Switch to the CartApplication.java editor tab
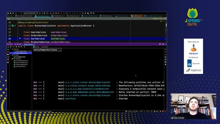The width and height of the screenshot is (220, 124). (58, 16)
